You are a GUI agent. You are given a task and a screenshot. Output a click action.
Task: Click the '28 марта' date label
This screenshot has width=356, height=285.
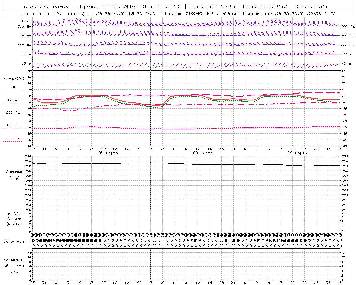coord(203,153)
